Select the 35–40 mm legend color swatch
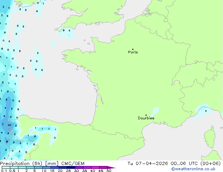 pyautogui.click(x=87, y=167)
